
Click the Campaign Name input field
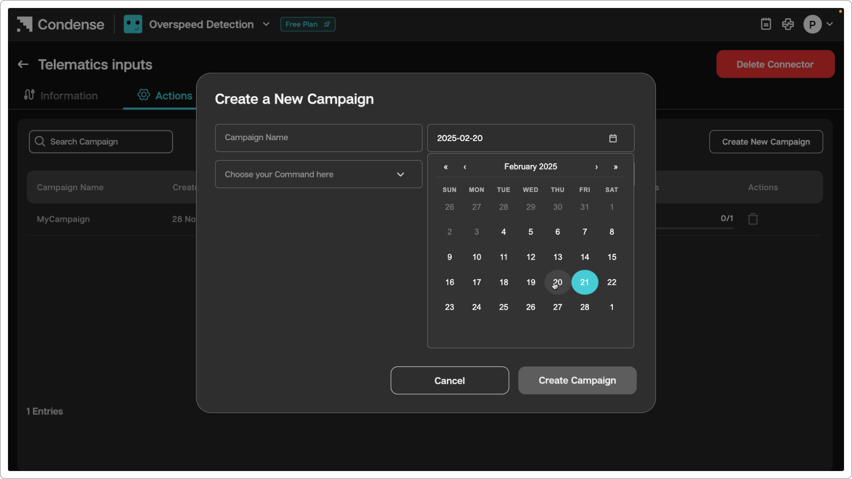coord(318,138)
